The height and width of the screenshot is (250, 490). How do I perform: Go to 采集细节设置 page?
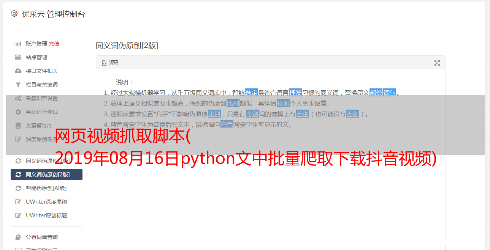point(42,98)
